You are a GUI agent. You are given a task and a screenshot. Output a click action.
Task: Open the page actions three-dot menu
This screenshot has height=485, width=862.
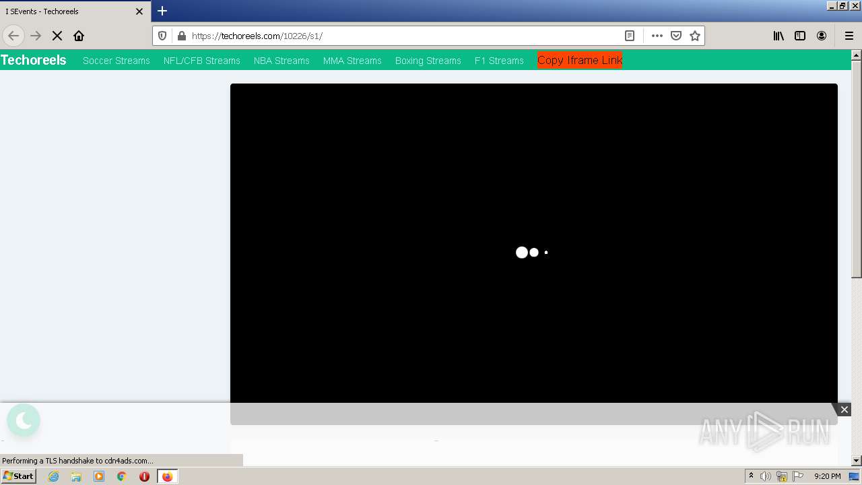[x=657, y=36]
